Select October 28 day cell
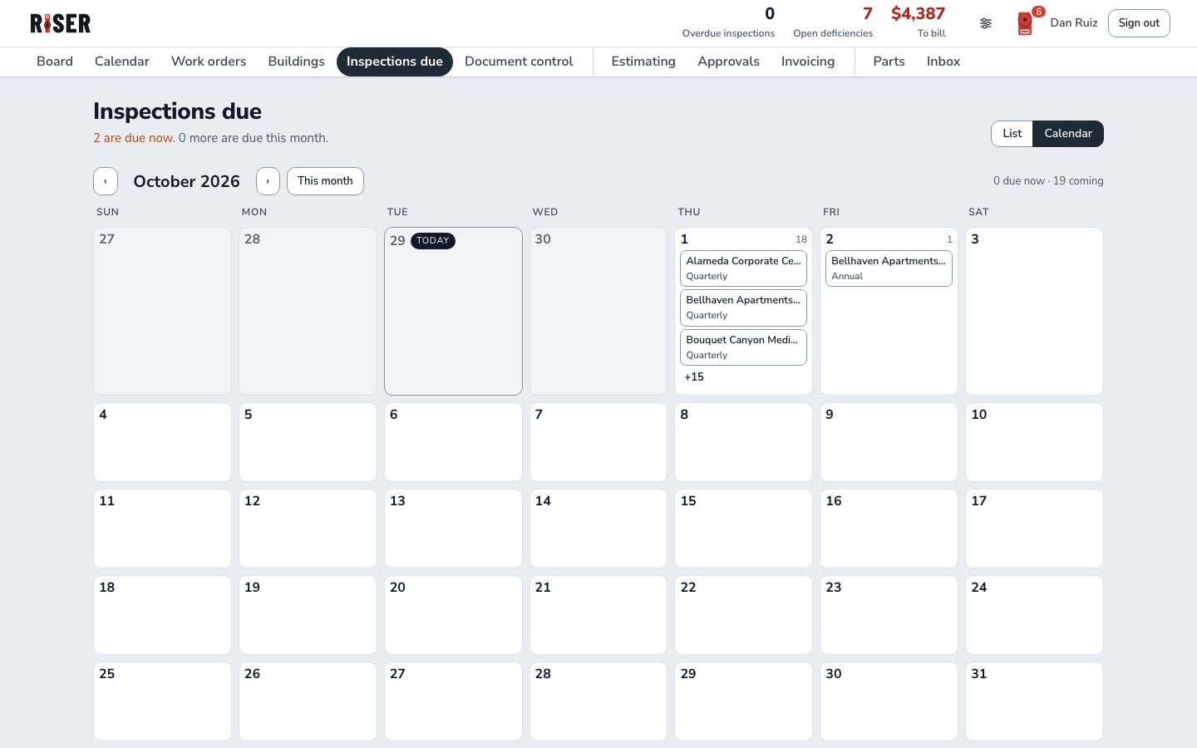 tap(598, 701)
